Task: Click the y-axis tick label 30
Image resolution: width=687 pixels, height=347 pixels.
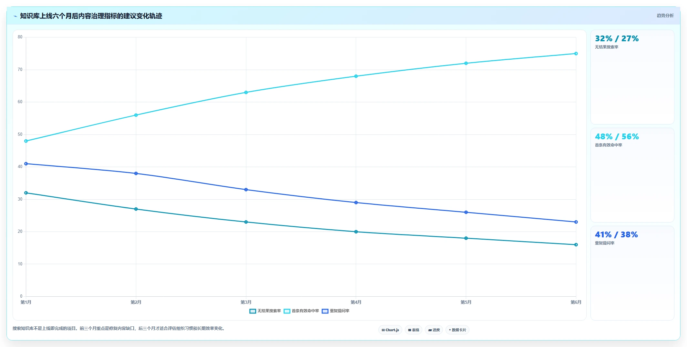Action: pos(20,199)
